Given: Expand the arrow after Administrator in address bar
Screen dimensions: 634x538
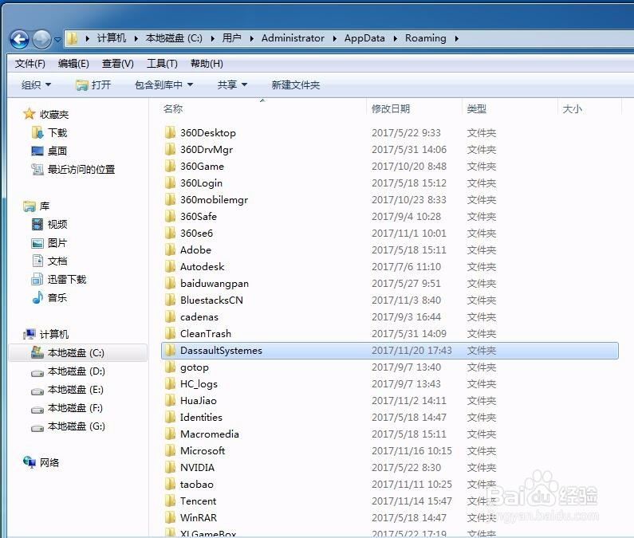Looking at the screenshot, I should [335, 38].
